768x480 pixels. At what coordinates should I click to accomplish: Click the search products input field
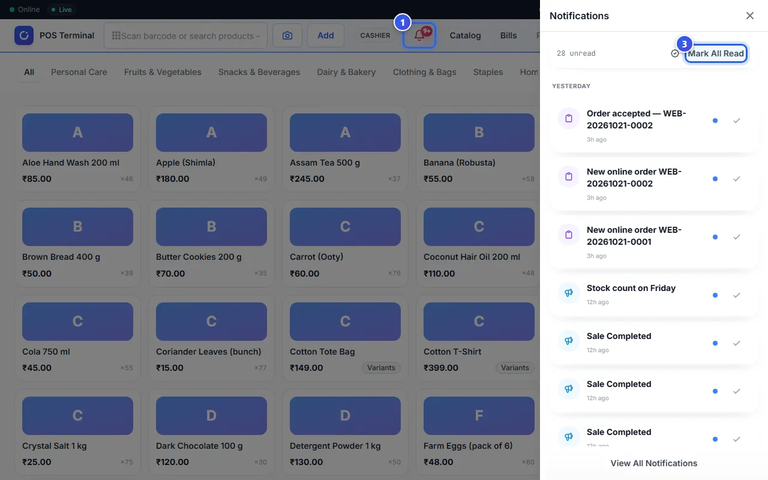pyautogui.click(x=185, y=35)
